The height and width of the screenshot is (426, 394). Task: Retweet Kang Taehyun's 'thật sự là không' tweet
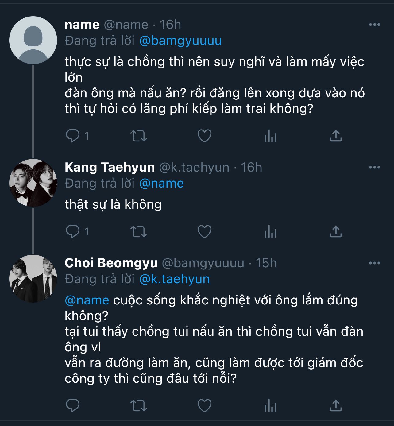139,231
